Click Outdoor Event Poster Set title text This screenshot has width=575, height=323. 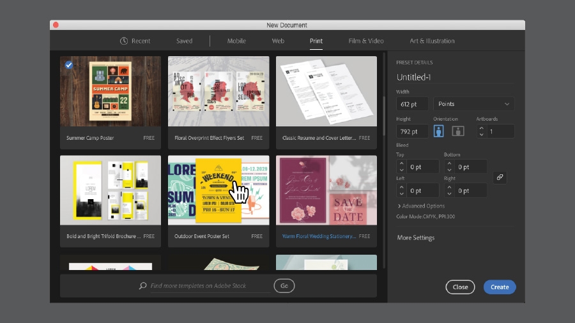tap(202, 236)
